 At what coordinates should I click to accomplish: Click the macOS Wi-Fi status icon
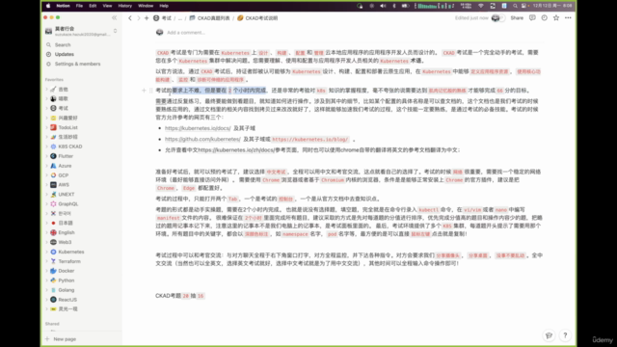click(x=480, y=6)
